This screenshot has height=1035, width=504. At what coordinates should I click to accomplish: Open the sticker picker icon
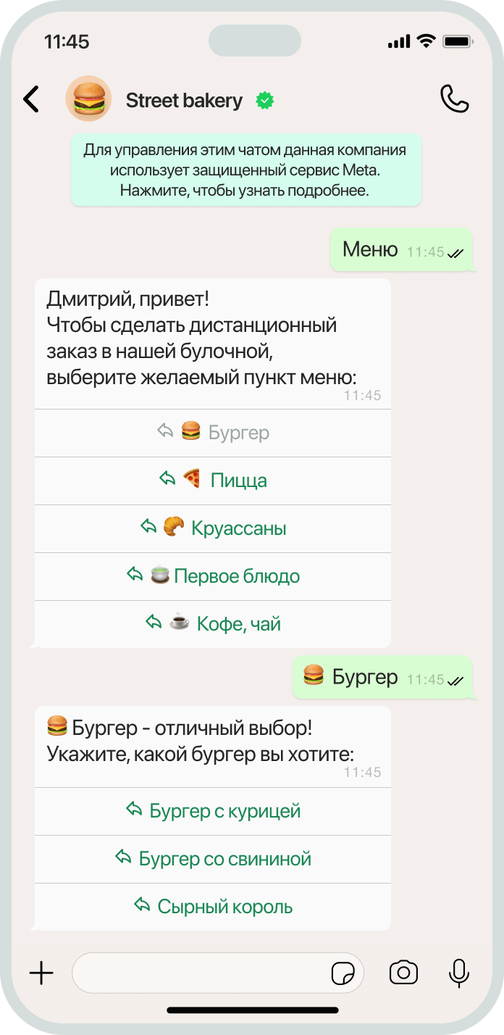[343, 973]
